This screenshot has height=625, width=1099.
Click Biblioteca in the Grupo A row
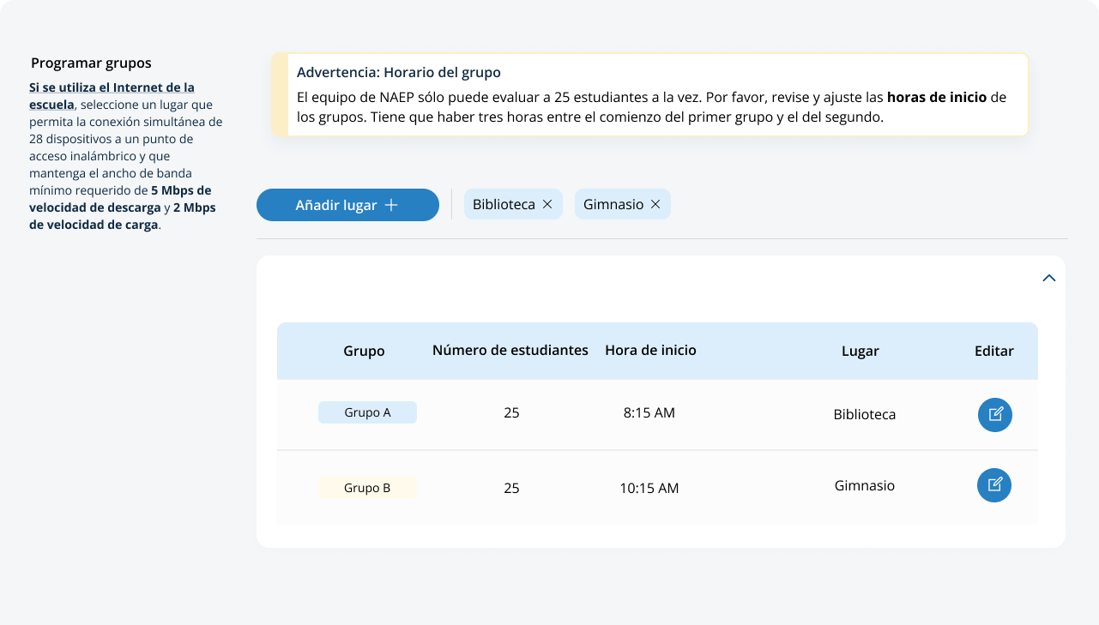[864, 415]
